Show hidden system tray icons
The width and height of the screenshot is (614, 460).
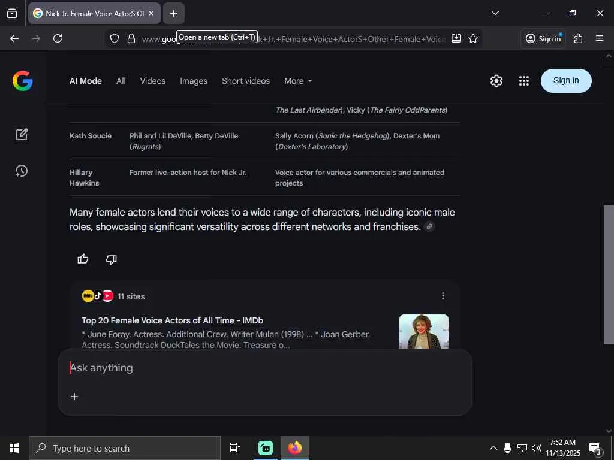tap(493, 448)
